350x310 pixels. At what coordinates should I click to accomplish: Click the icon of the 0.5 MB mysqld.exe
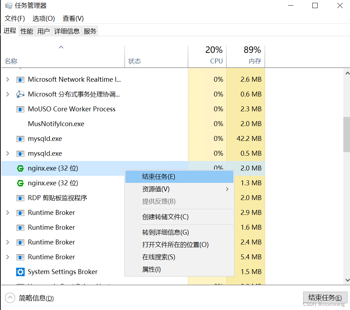(x=20, y=154)
